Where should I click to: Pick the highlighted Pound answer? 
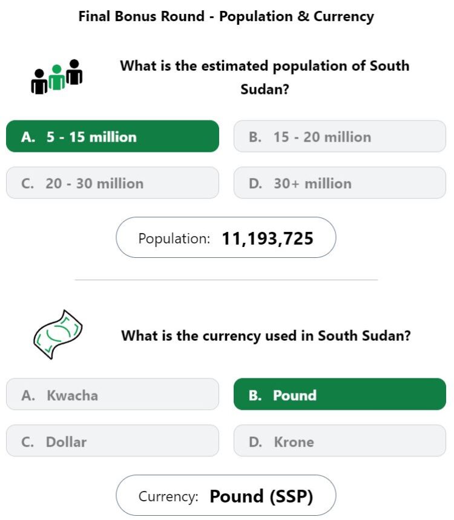(340, 394)
